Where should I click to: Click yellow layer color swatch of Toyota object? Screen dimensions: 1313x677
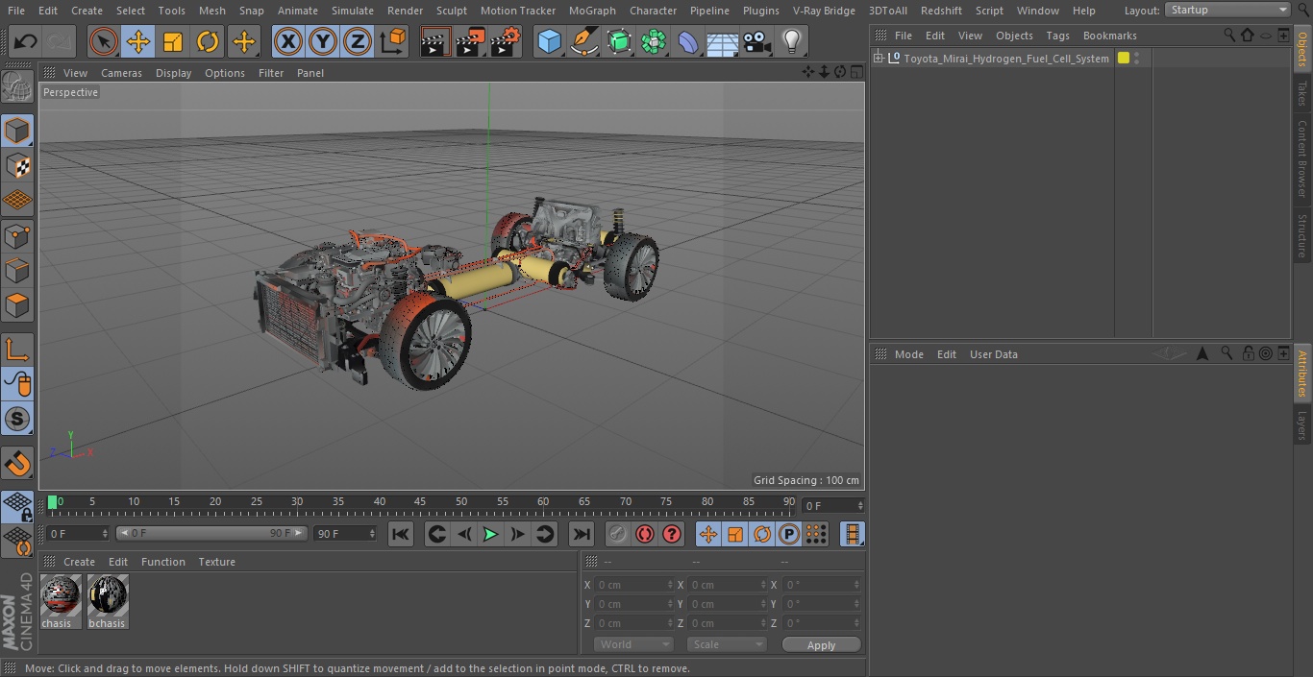(x=1123, y=58)
